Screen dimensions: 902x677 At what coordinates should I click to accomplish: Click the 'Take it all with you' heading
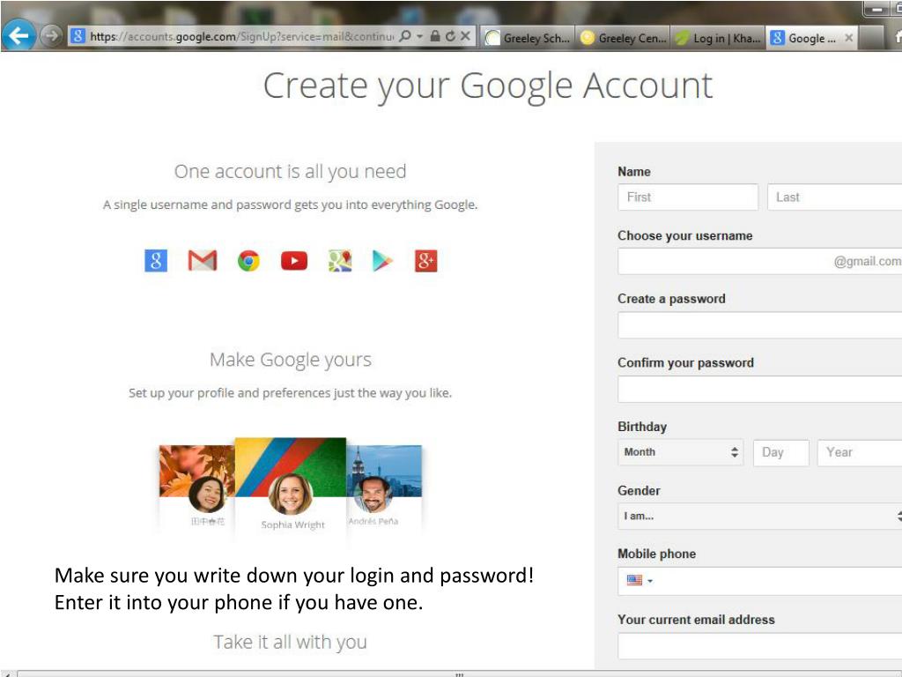(x=291, y=642)
